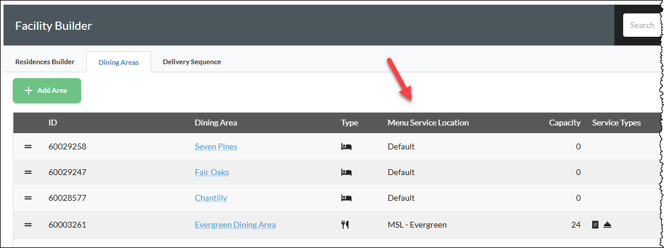This screenshot has height=248, width=664.
Task: Click ID 60028577
Action: [67, 198]
